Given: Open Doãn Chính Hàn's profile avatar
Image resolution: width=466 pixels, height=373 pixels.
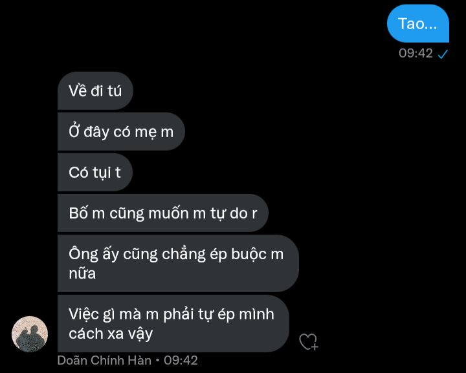Looking at the screenshot, I should (x=30, y=334).
